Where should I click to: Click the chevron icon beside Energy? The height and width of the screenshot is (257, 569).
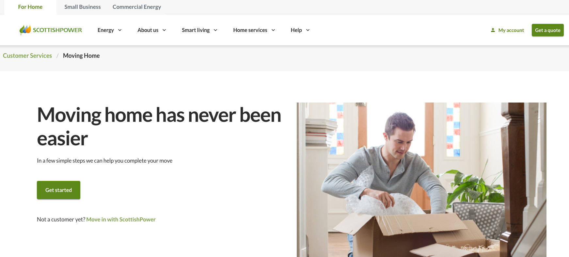pyautogui.click(x=120, y=30)
